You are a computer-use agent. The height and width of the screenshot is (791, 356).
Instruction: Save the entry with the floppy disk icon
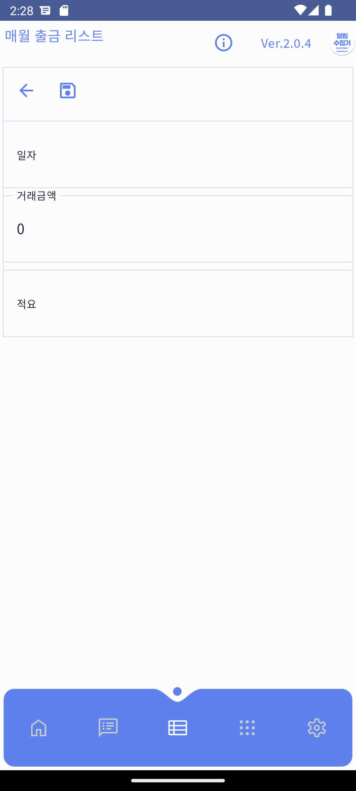pos(68,90)
